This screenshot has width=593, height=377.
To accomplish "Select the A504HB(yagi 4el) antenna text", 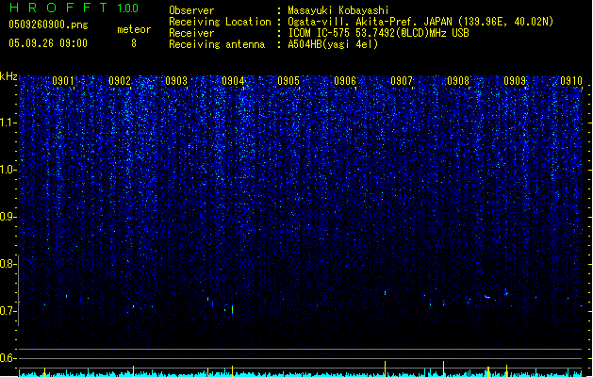I will (x=333, y=44).
